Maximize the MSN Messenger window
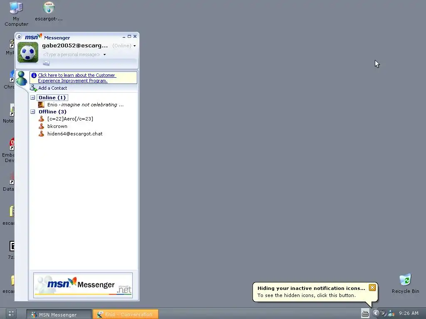This screenshot has width=426, height=319. pyautogui.click(x=129, y=37)
